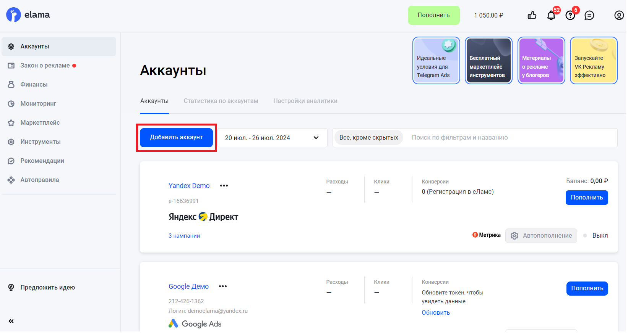This screenshot has height=333, width=628.
Task: Click the 1 050,00 ₽ balance
Action: coord(489,16)
